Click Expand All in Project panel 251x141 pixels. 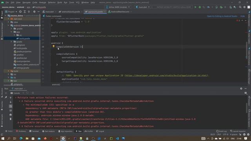[x=24, y=12]
